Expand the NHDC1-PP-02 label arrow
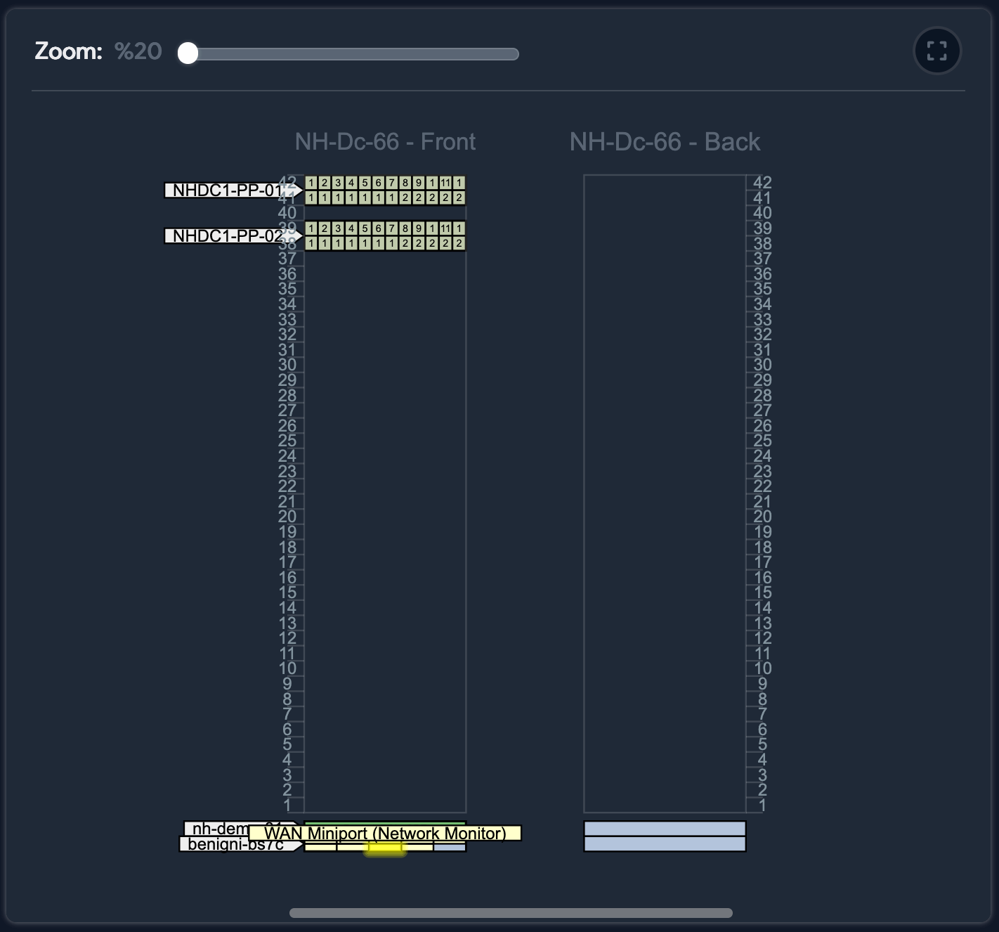The width and height of the screenshot is (999, 932). pos(296,237)
